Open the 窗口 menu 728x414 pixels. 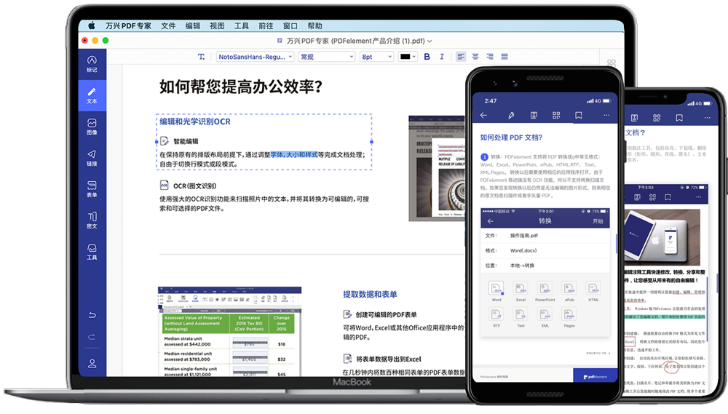[290, 26]
